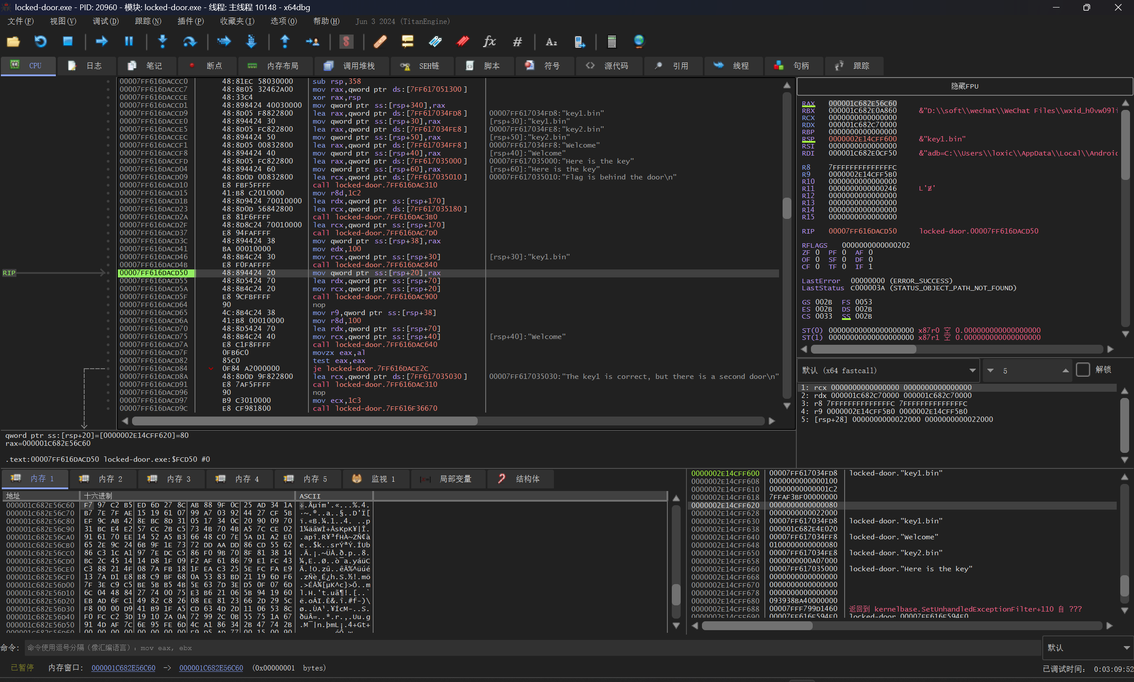The height and width of the screenshot is (682, 1134).
Task: Execute till return with the up-arrow icon
Action: point(285,42)
